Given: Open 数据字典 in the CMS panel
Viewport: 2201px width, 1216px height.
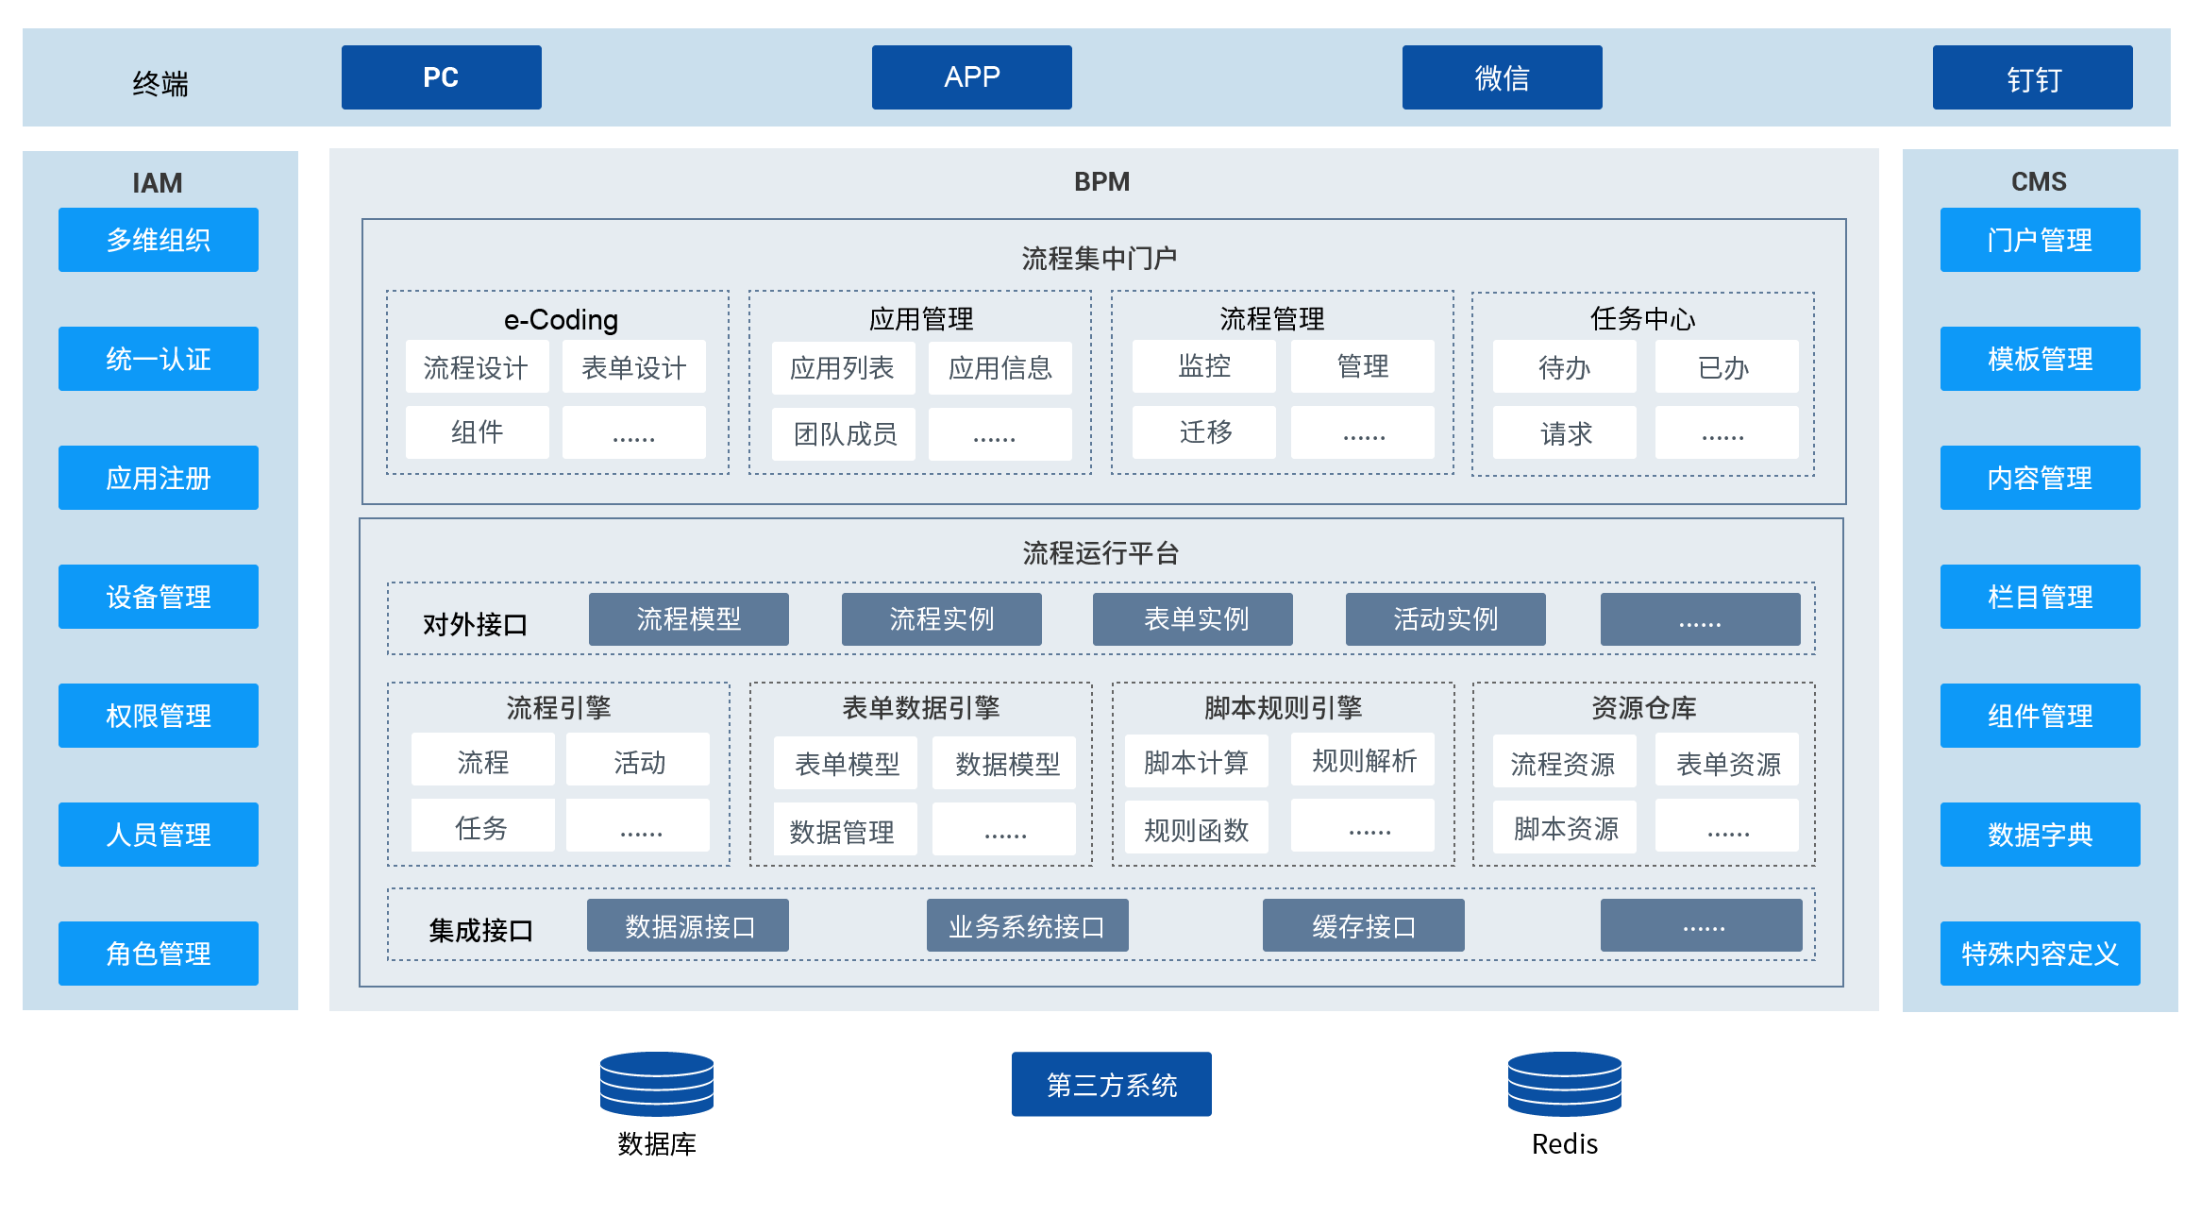Looking at the screenshot, I should 2041,835.
